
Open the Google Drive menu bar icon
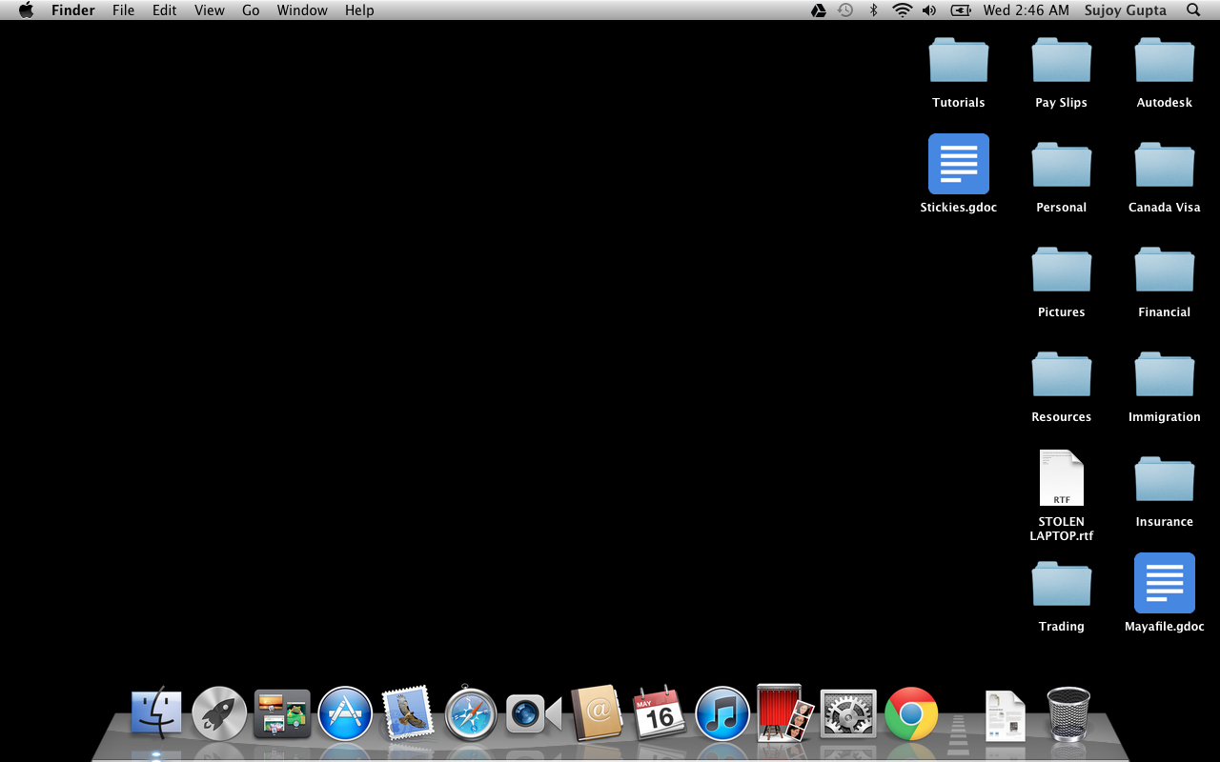point(818,10)
